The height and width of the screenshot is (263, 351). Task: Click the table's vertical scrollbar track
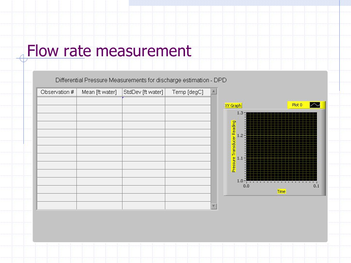pyautogui.click(x=214, y=149)
